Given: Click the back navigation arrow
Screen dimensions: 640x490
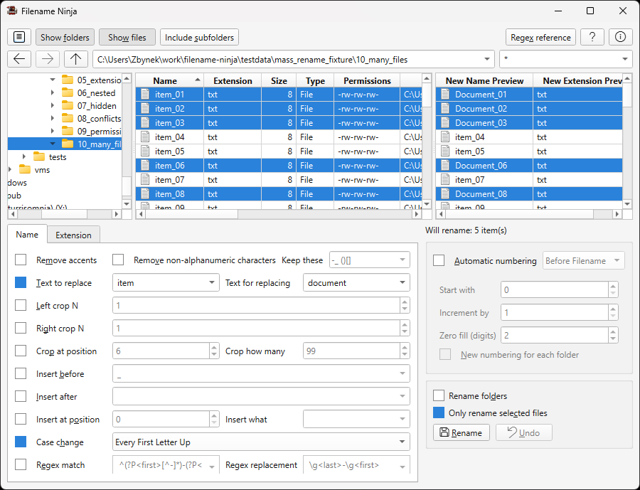Looking at the screenshot, I should pos(18,58).
